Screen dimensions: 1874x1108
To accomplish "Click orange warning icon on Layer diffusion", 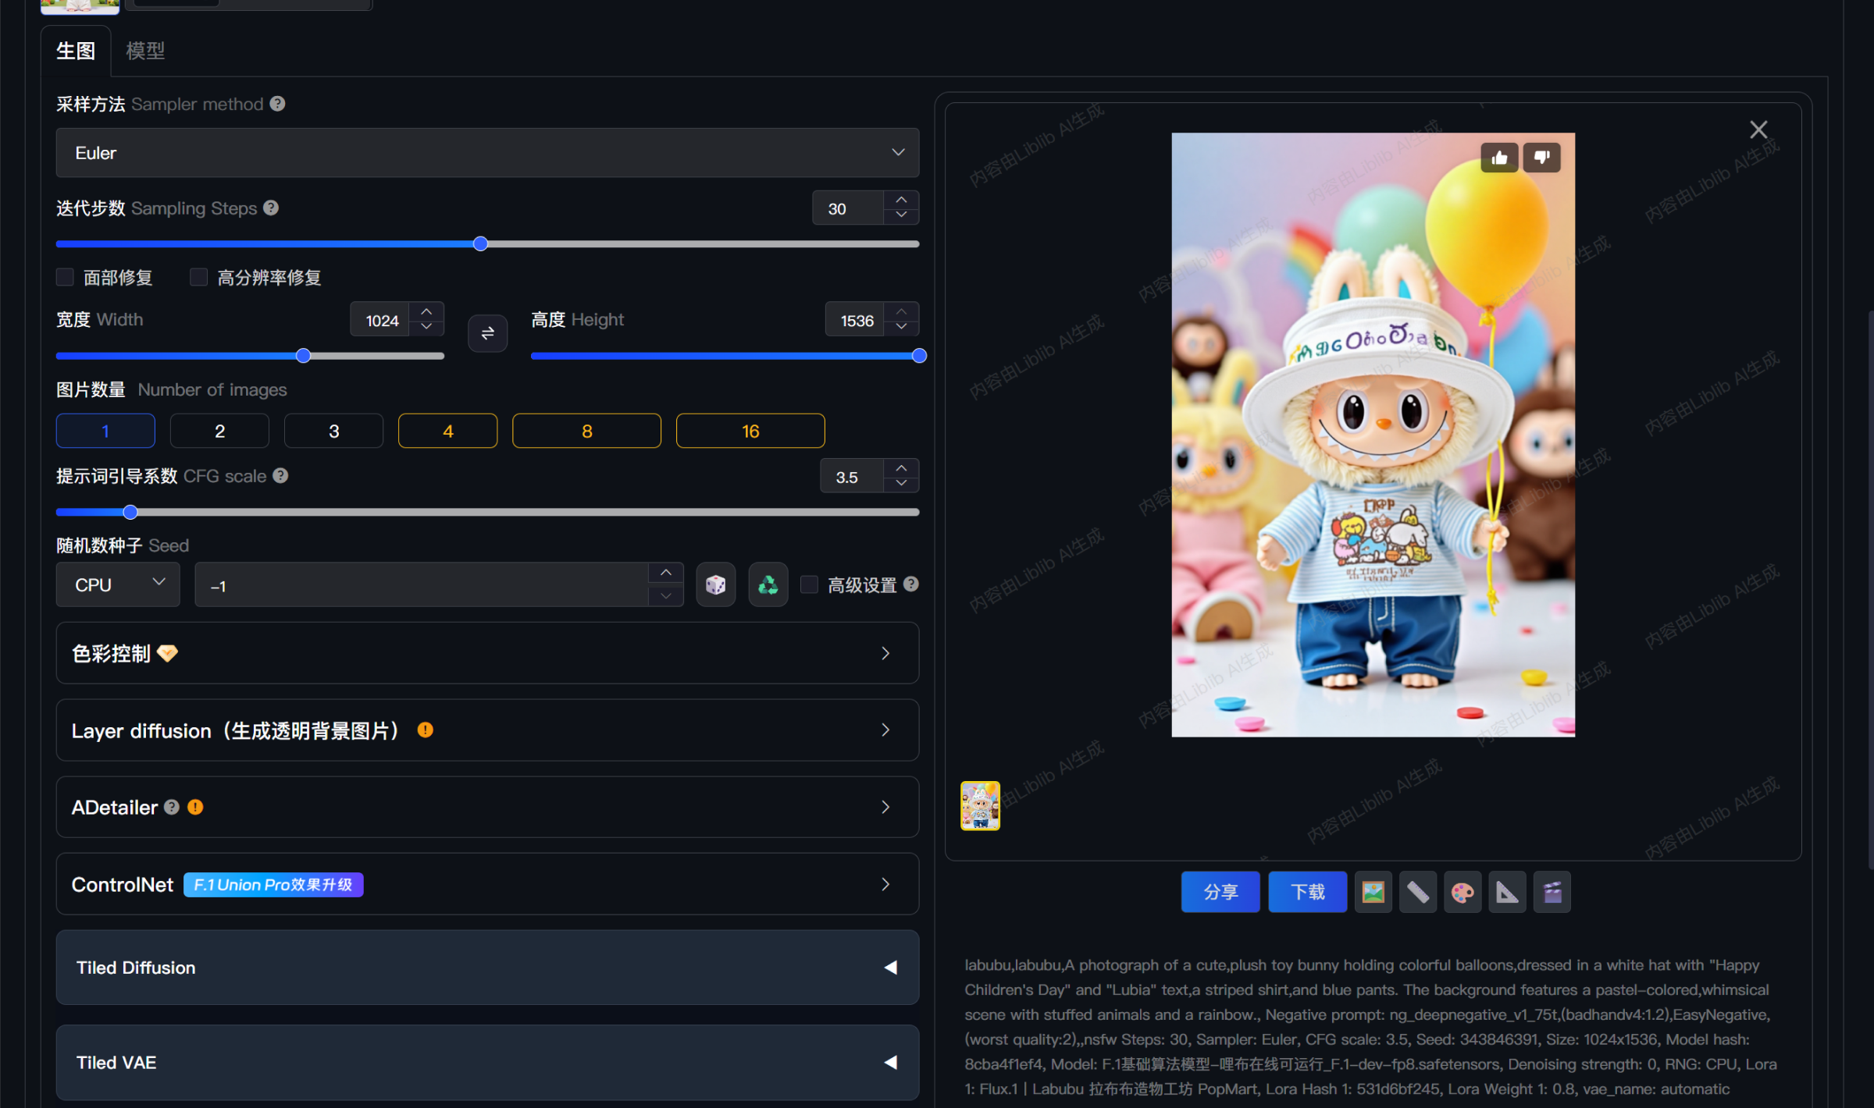I will (x=426, y=730).
